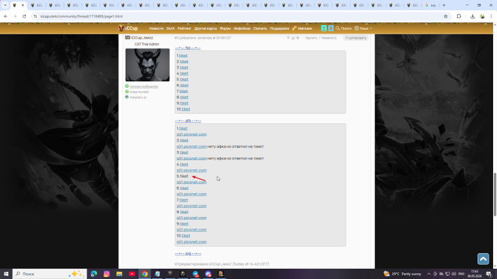497x279 pixels.
Task: Open the tab search dropdown arrow
Action: [5, 5]
